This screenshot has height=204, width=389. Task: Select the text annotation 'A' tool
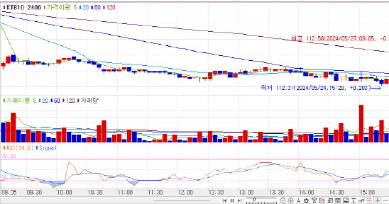click(x=298, y=201)
